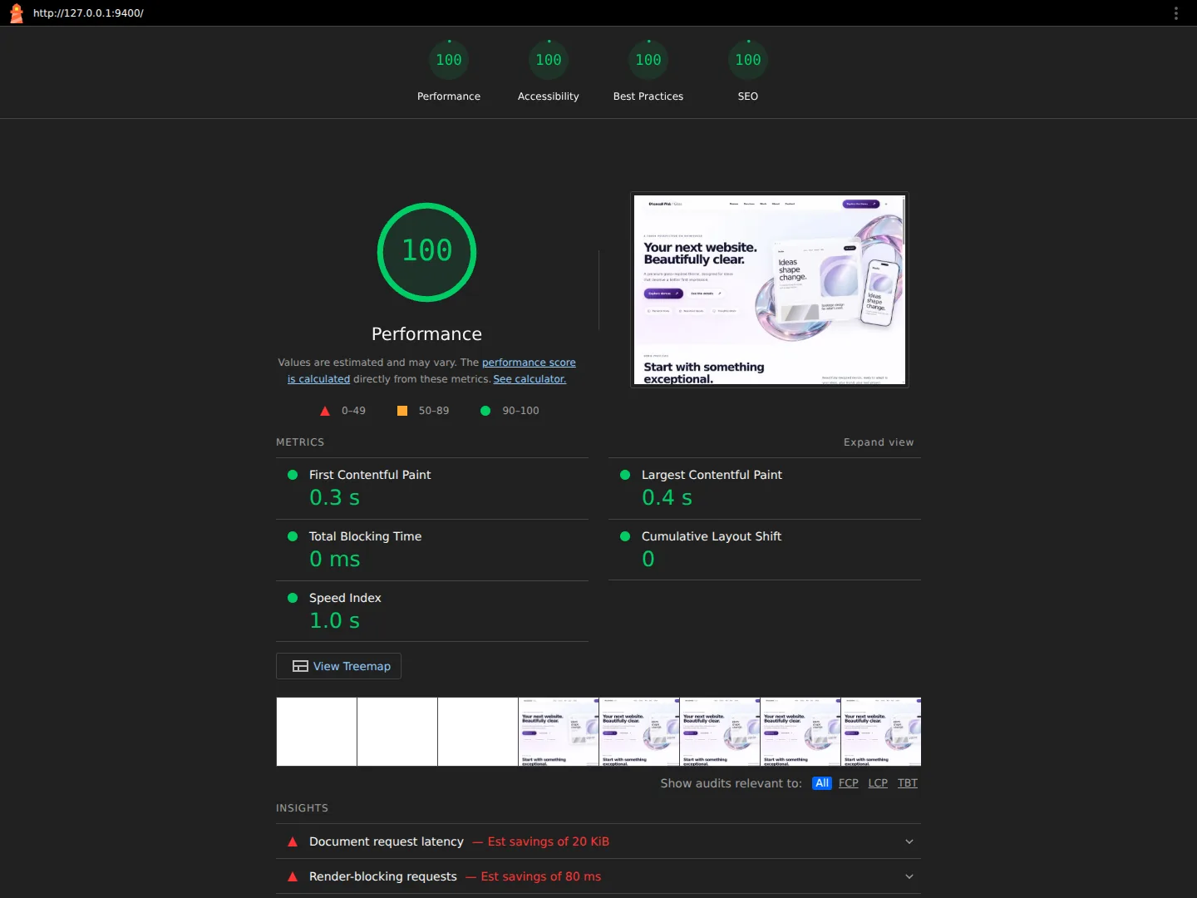Filter audits relevant to TBT
Screen dimensions: 1197x898
[908, 783]
